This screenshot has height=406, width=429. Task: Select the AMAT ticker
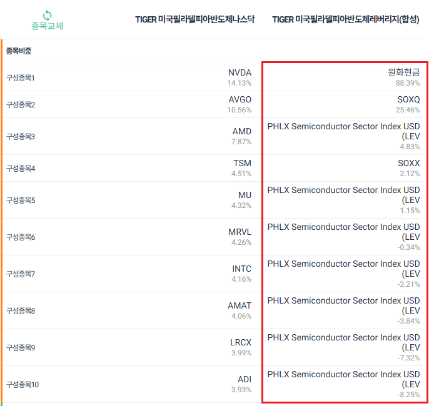pyautogui.click(x=240, y=305)
